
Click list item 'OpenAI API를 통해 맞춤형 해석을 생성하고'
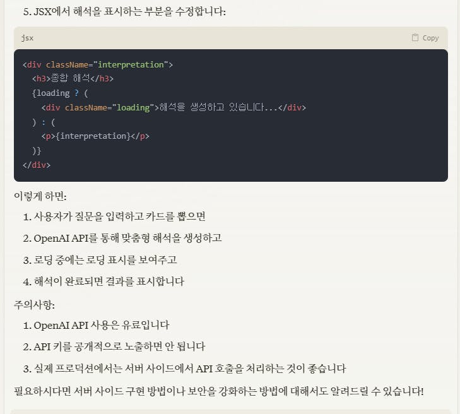click(127, 238)
